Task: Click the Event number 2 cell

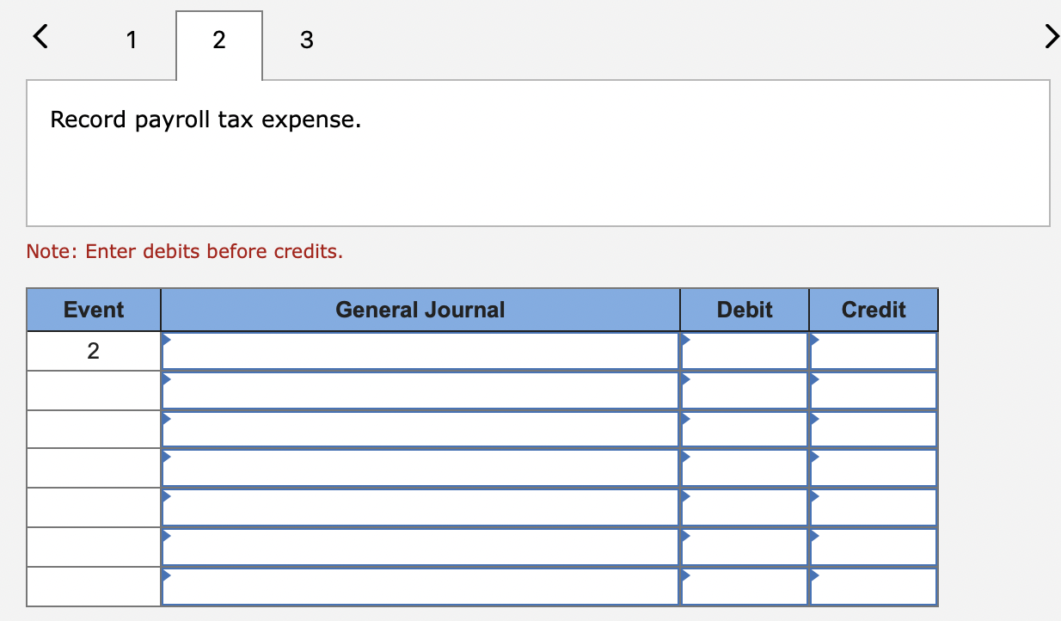Action: 94,351
